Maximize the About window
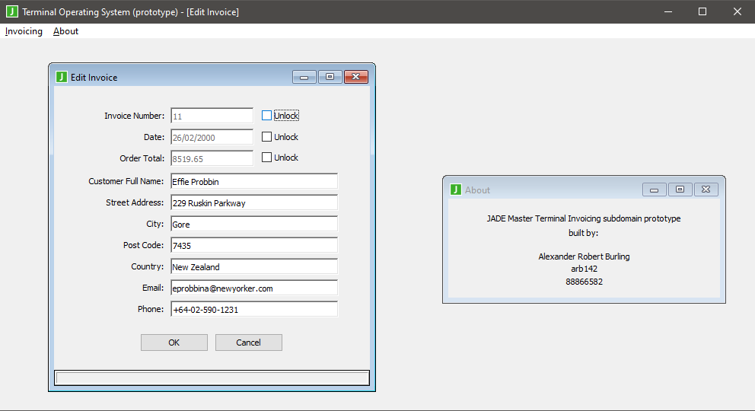Image resolution: width=755 pixels, height=411 pixels. coord(680,190)
